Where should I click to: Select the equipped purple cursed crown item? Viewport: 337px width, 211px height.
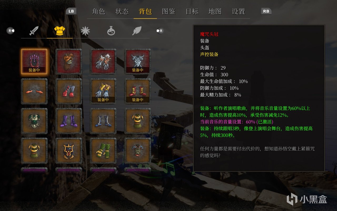[34, 62]
